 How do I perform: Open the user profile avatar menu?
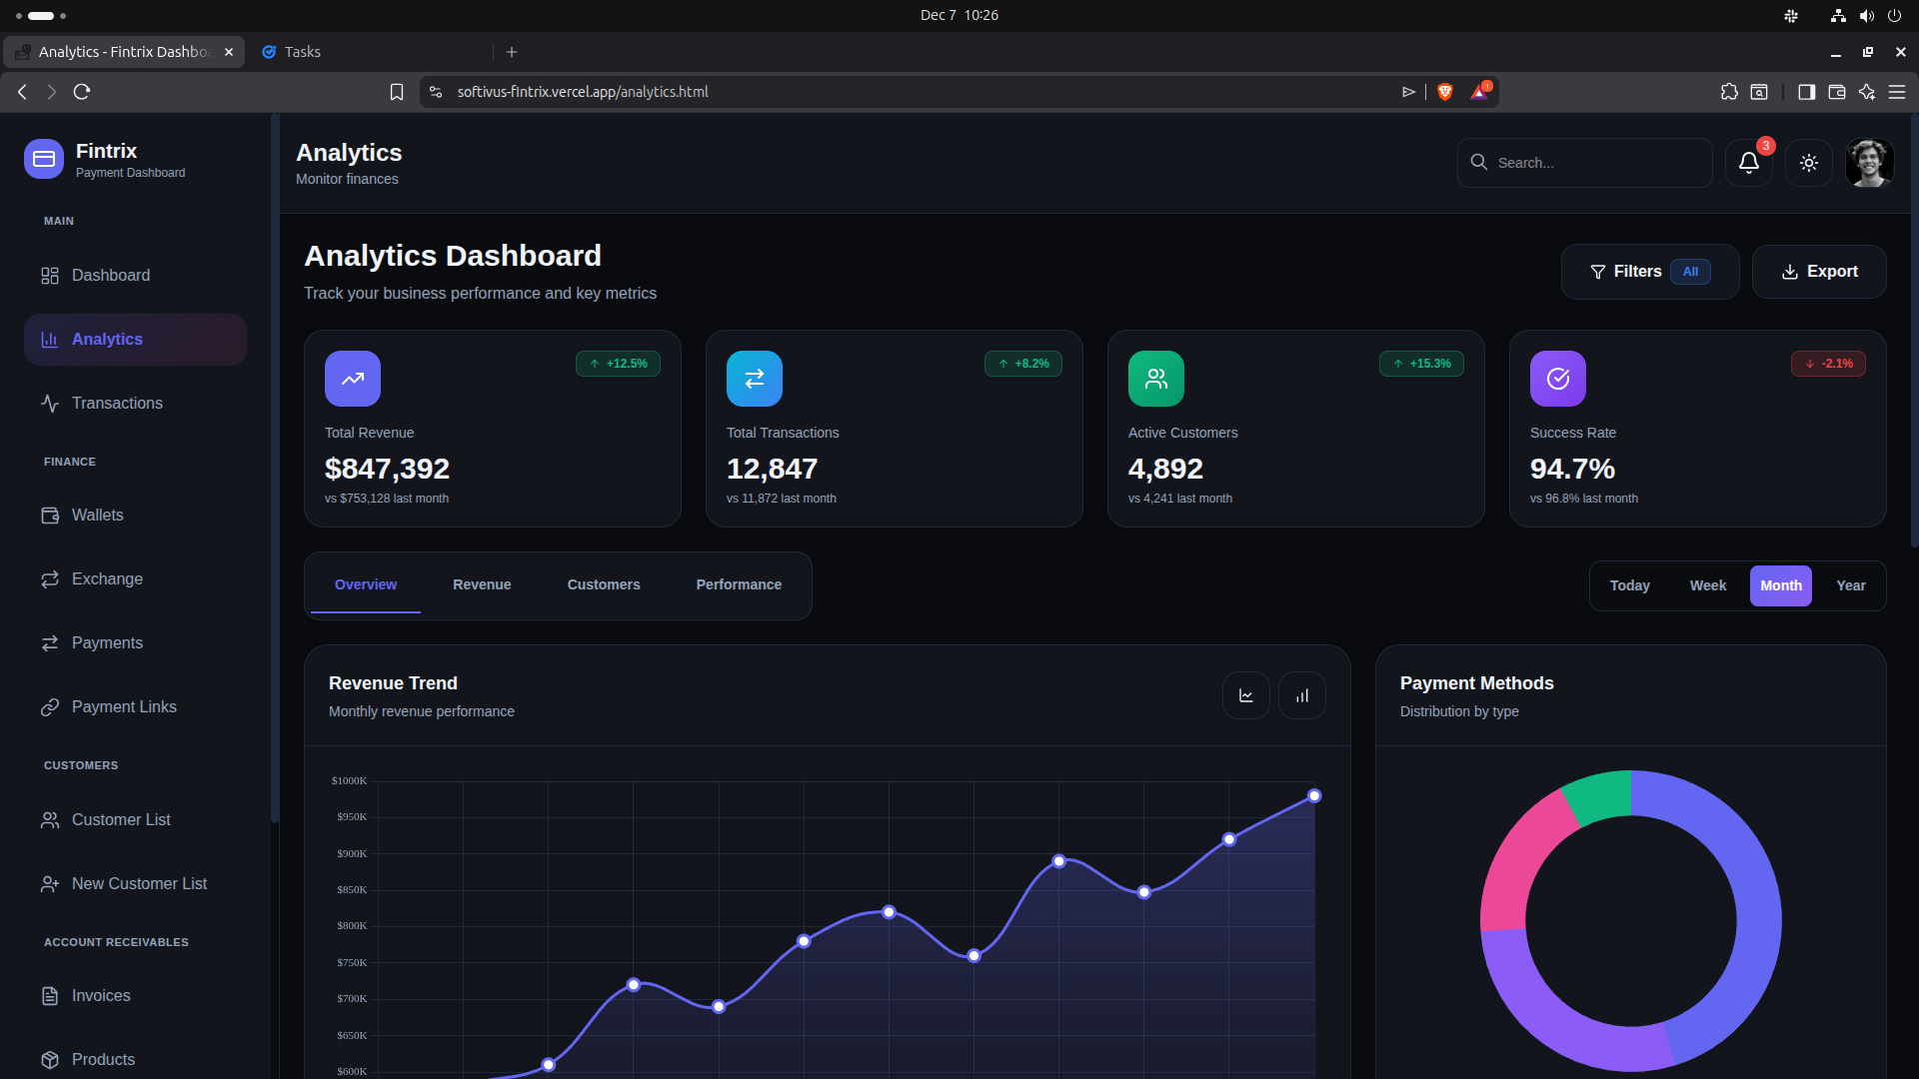1868,162
